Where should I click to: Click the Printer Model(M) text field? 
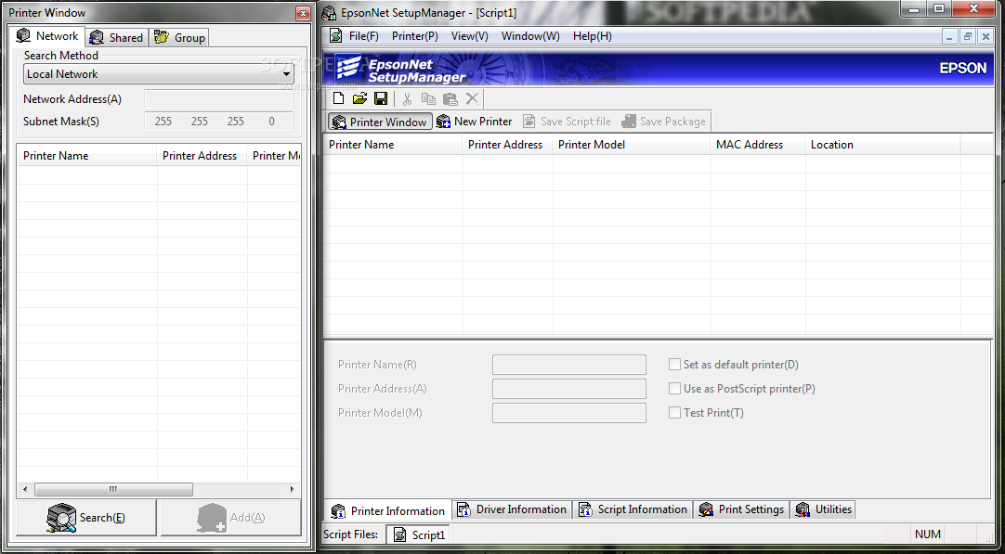[569, 413]
